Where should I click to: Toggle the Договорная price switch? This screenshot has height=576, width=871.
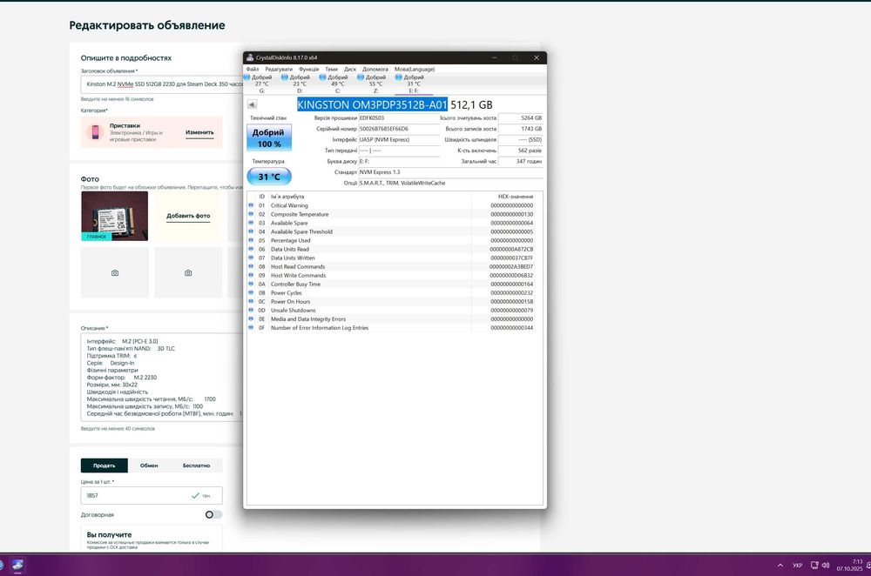click(213, 514)
